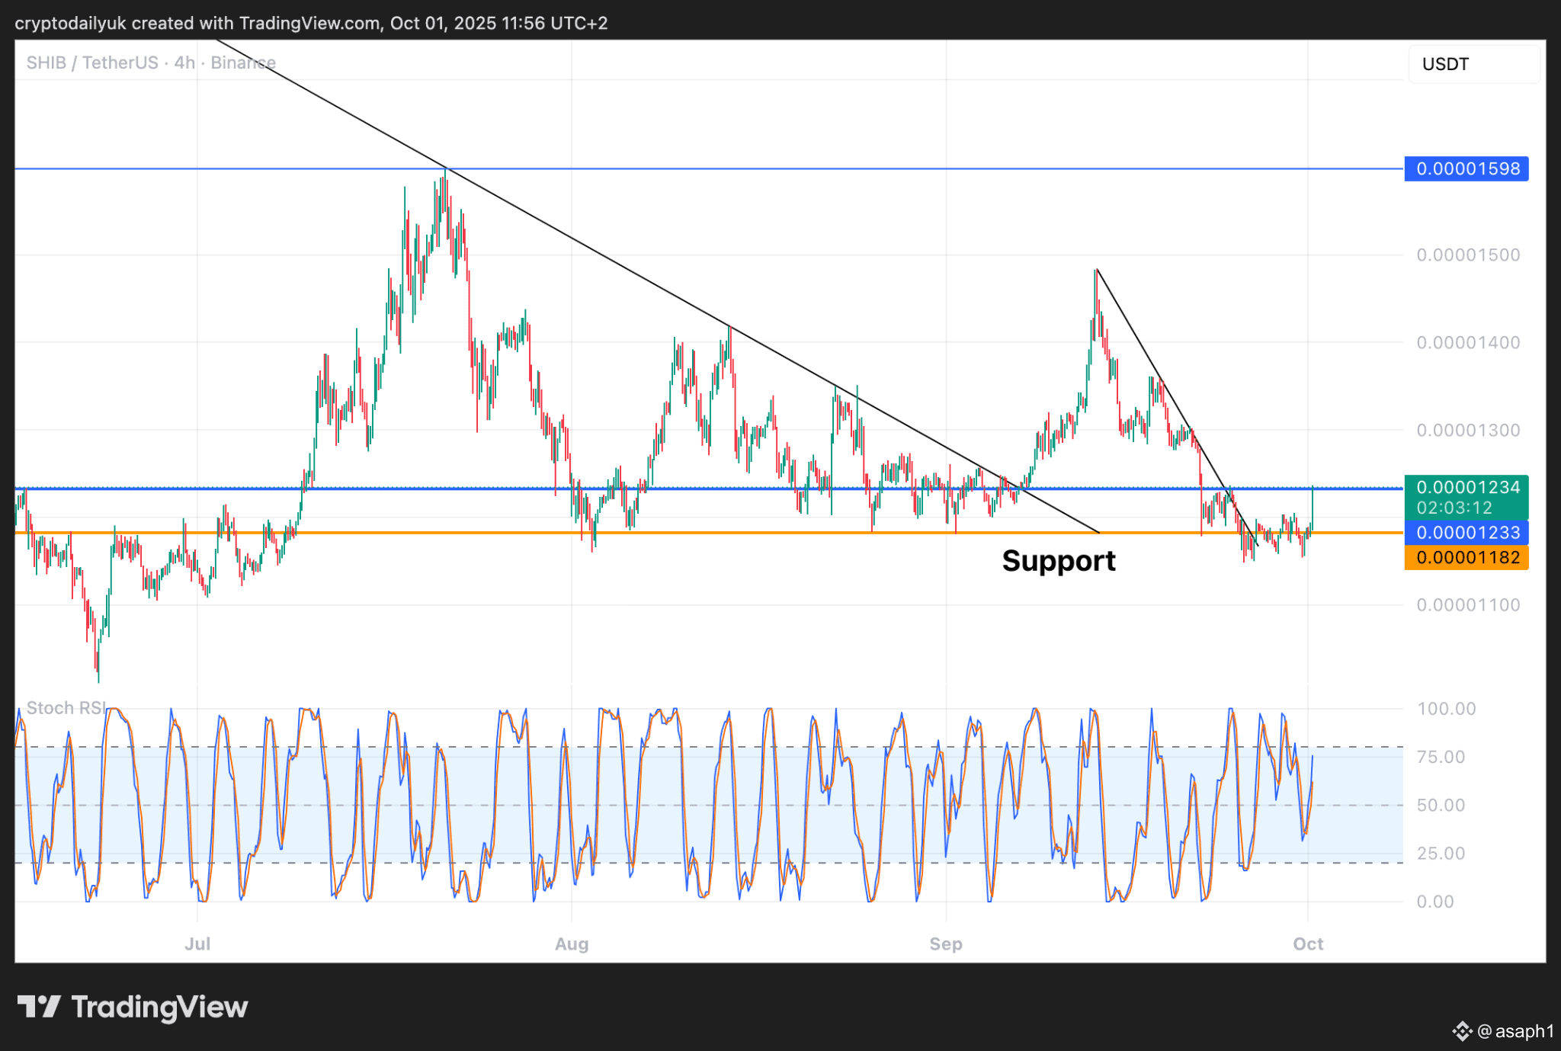Click the Sep marker on time axis
Image resolution: width=1561 pixels, height=1051 pixels.
(x=946, y=944)
